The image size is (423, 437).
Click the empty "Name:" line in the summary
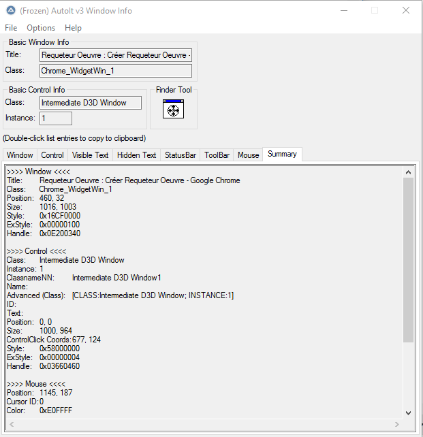pyautogui.click(x=17, y=287)
